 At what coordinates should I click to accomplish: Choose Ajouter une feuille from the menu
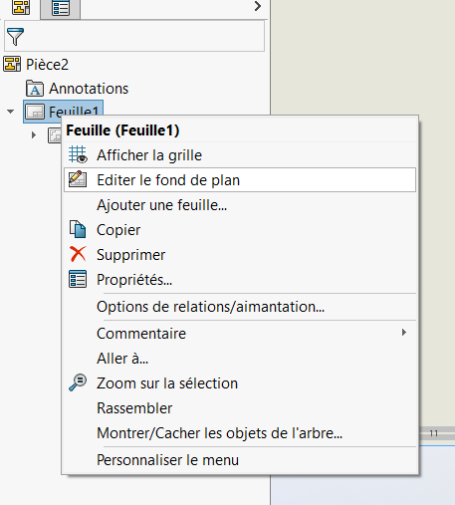pyautogui.click(x=161, y=205)
